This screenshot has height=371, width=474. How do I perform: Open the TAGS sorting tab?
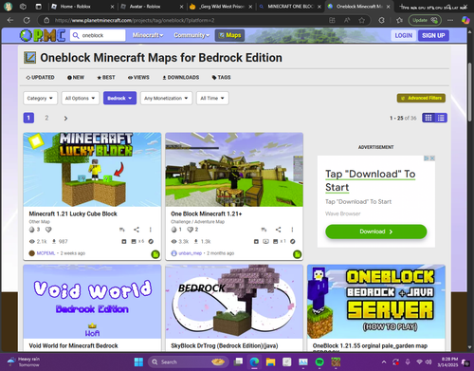pos(221,77)
